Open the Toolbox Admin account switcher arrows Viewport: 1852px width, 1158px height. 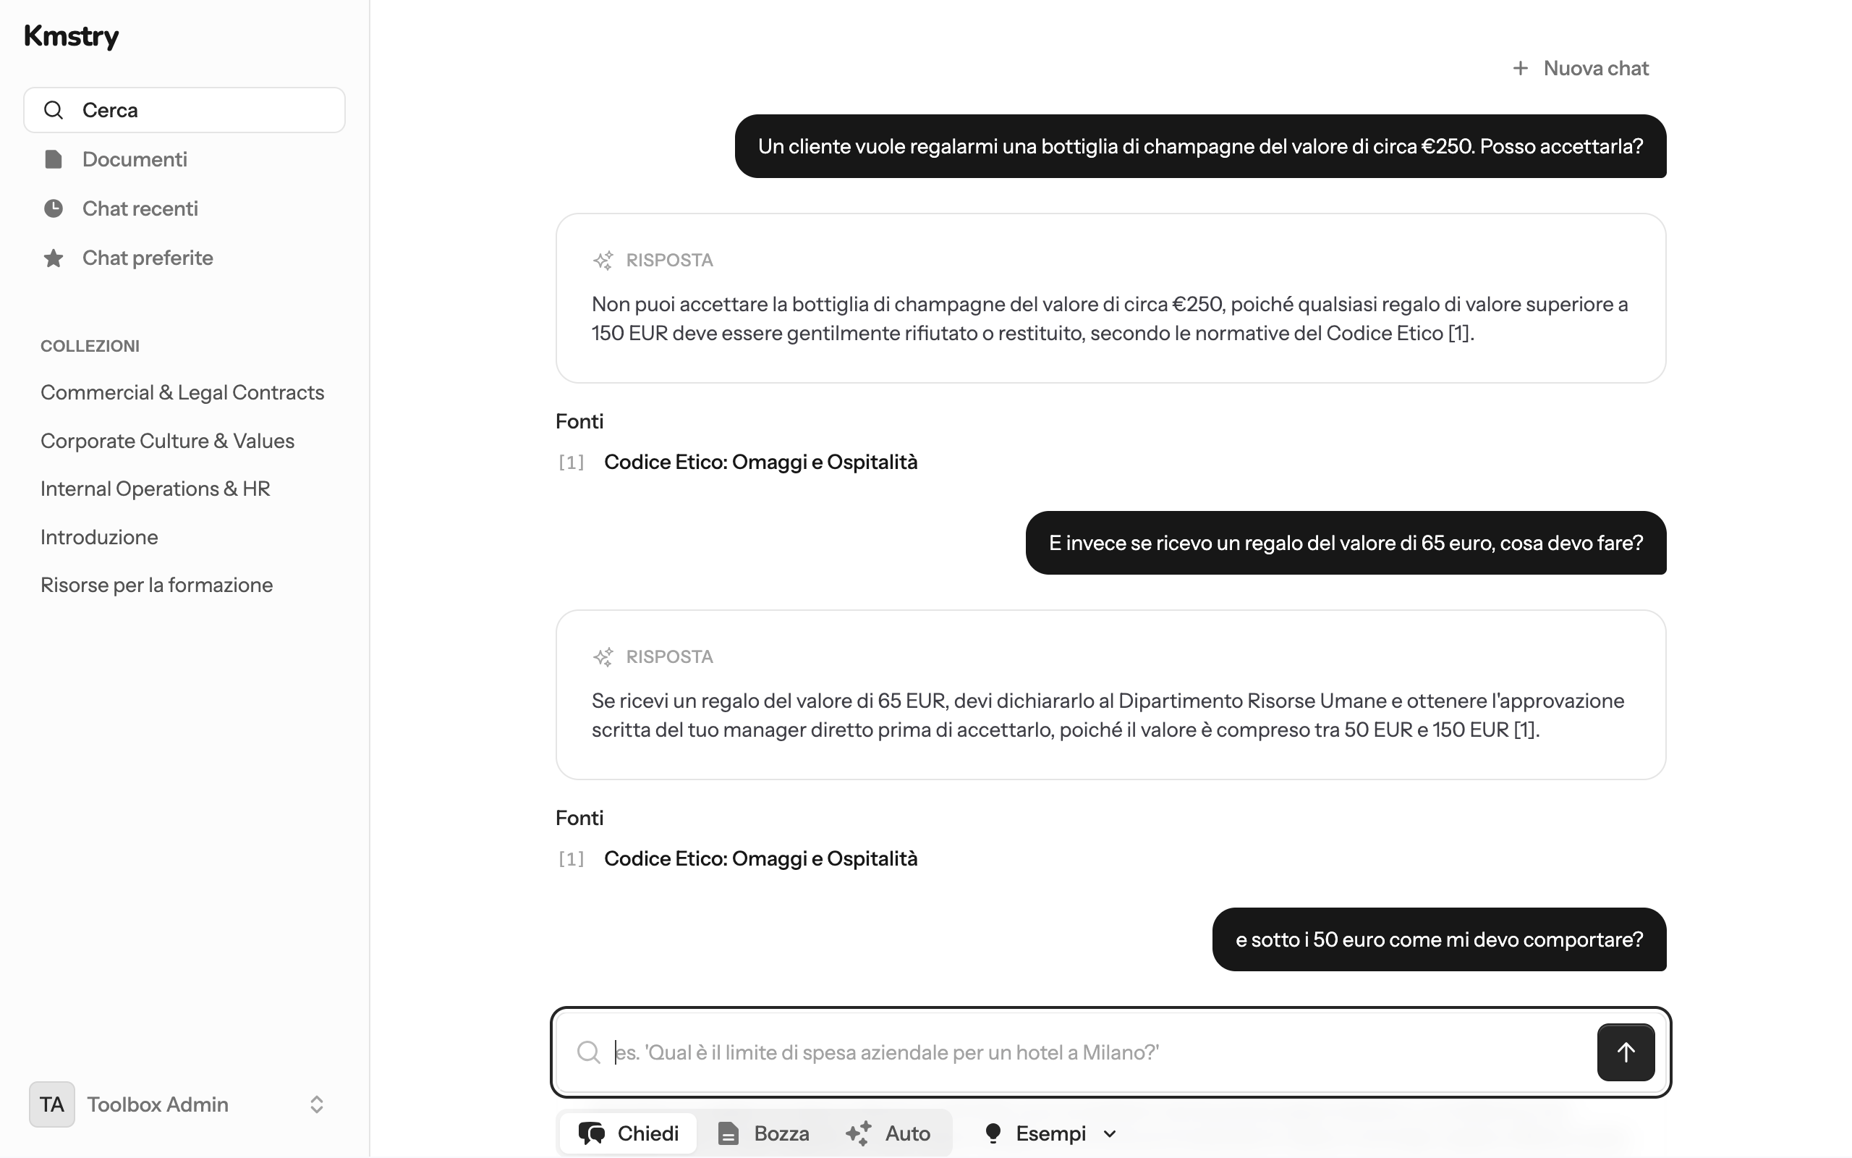pos(316,1104)
